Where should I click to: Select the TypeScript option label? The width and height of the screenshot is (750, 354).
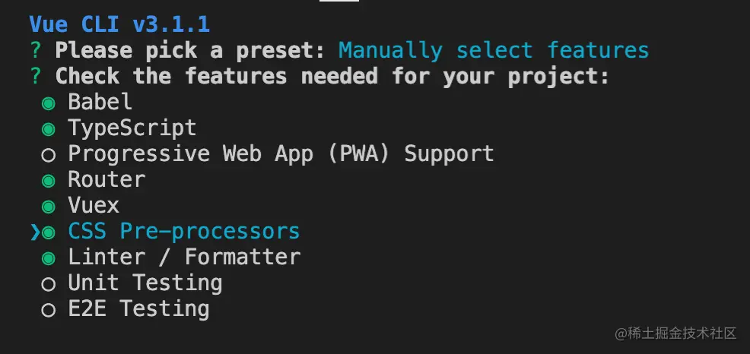point(132,128)
